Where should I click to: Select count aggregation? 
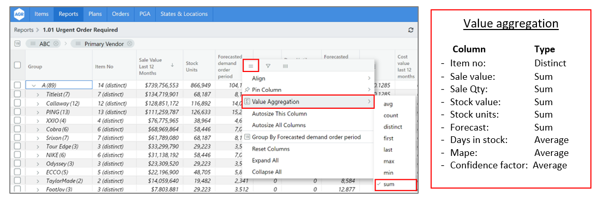click(395, 116)
